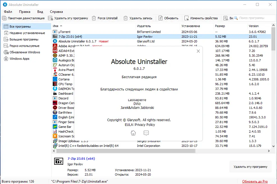This screenshot has height=184, width=277.
Task: Click the Discord row icon
Action: [x=55, y=98]
